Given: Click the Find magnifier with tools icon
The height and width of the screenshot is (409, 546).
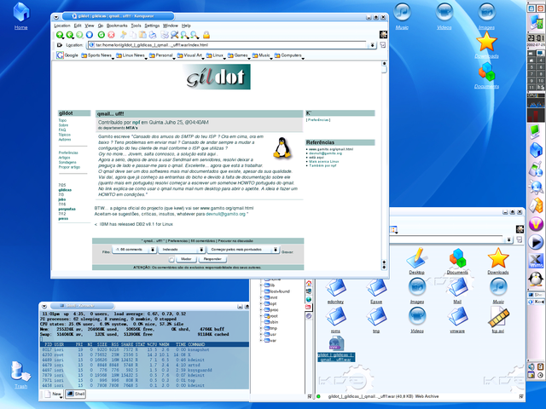Looking at the screenshot, I should (174, 35).
